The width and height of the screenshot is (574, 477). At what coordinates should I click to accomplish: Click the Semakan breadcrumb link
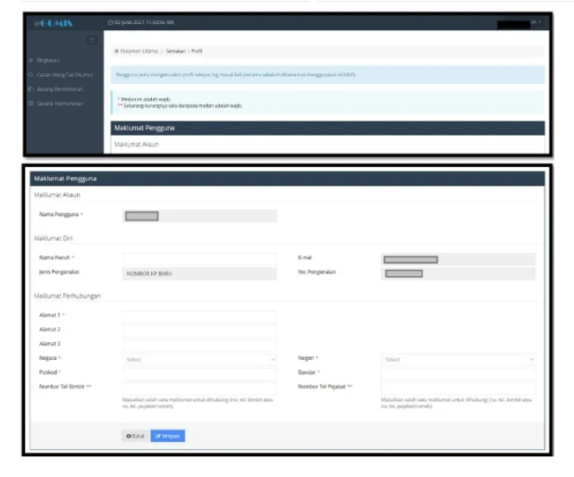coord(176,51)
